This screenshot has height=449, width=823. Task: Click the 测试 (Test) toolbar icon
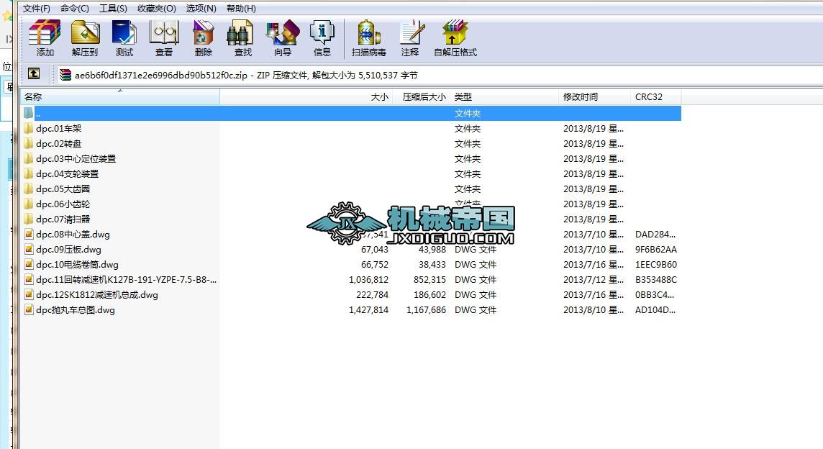[124, 32]
